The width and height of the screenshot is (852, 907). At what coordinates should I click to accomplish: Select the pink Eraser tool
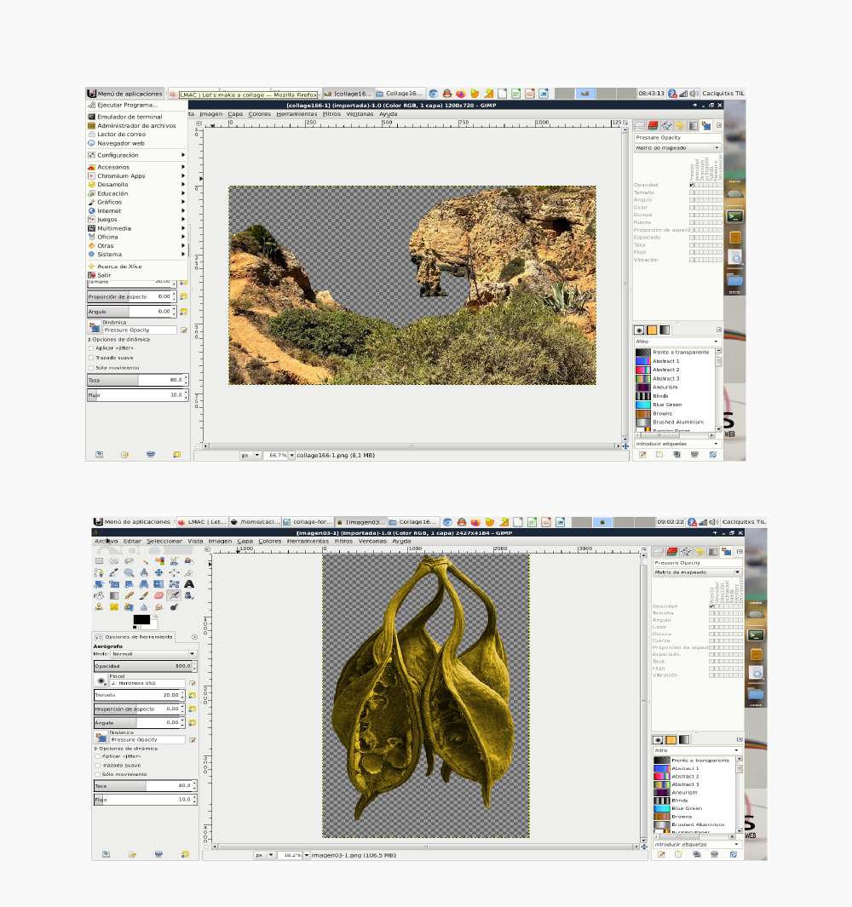(159, 595)
